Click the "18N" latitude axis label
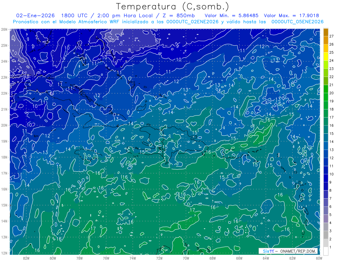 4,157
